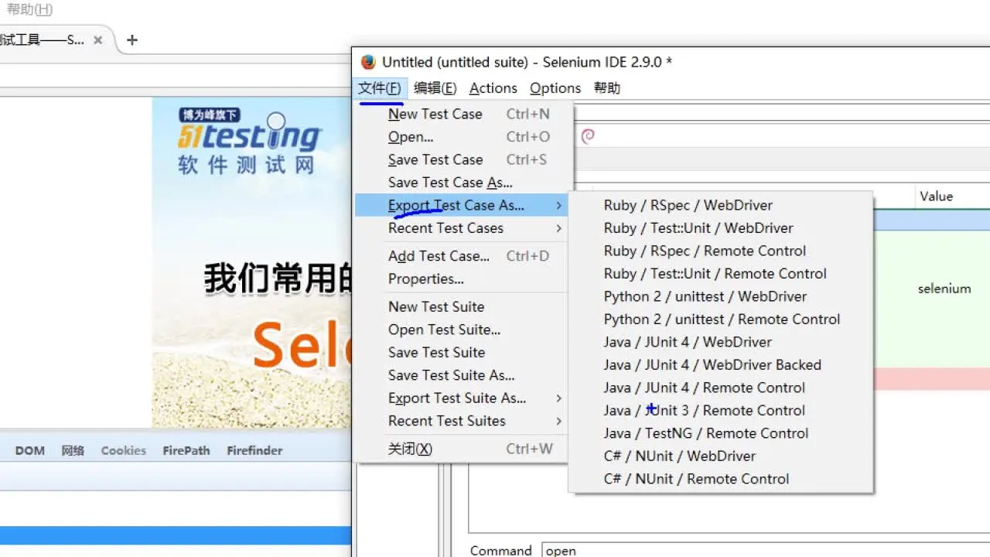The width and height of the screenshot is (990, 557).
Task: Expand the Recent Test Suites submenu
Action: tap(463, 421)
